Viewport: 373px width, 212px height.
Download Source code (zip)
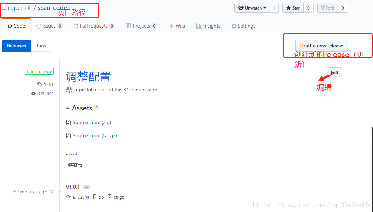pyautogui.click(x=92, y=122)
